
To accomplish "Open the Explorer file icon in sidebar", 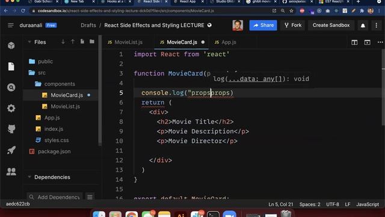I will 11,66.
